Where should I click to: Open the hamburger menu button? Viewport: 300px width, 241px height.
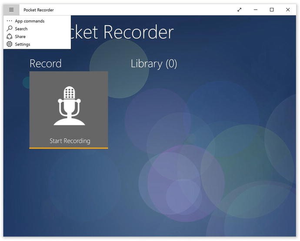coord(11,10)
